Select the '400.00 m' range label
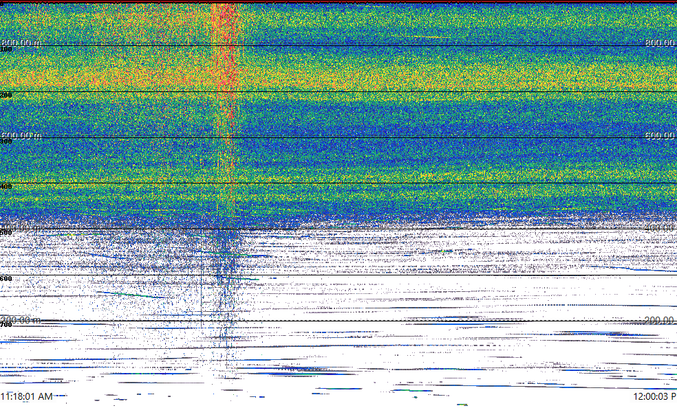The height and width of the screenshot is (408, 677). [21, 228]
